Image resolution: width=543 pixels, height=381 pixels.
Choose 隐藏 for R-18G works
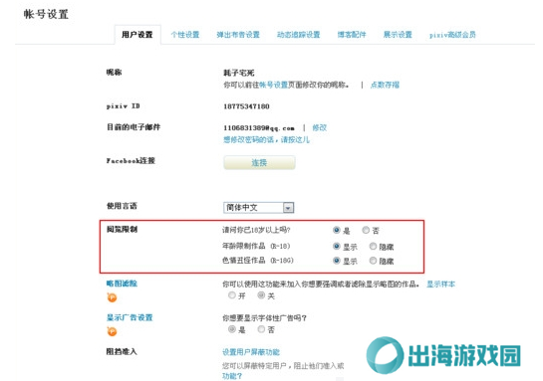click(x=373, y=261)
